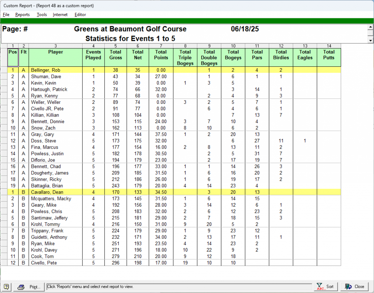This screenshot has width=374, height=293.
Task: Click the Total Eagles cell for Doss, Steve
Action: 305,141
